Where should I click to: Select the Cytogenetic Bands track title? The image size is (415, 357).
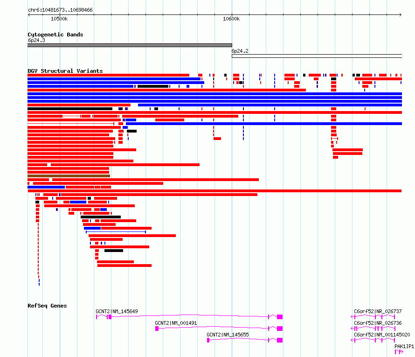tap(55, 35)
